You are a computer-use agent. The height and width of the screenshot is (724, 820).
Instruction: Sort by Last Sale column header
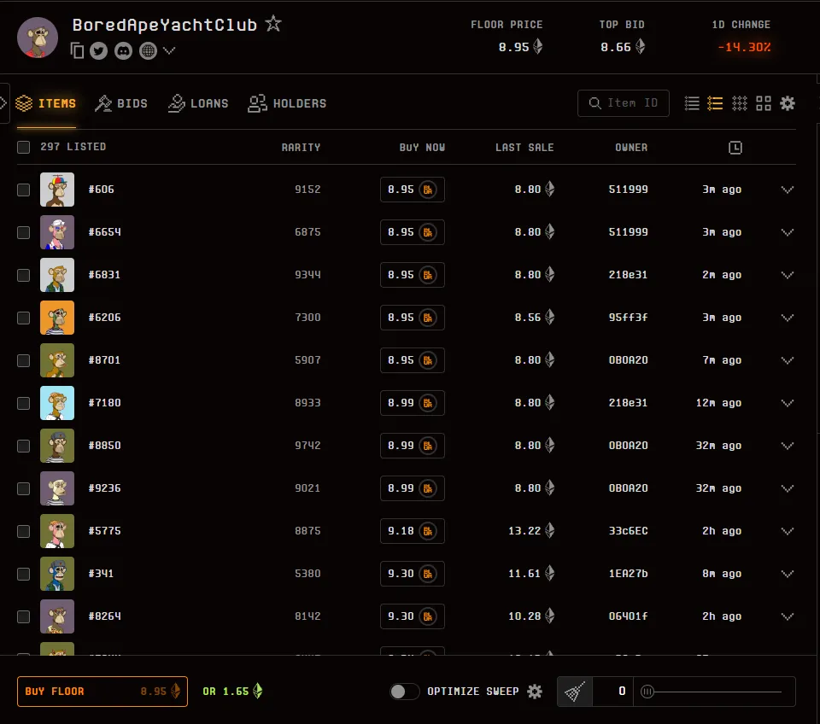click(x=524, y=148)
